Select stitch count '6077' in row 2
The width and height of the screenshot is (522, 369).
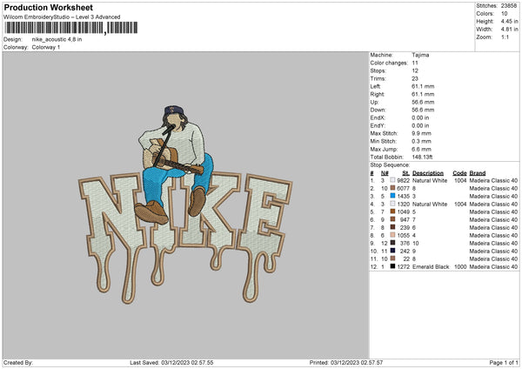coord(403,188)
